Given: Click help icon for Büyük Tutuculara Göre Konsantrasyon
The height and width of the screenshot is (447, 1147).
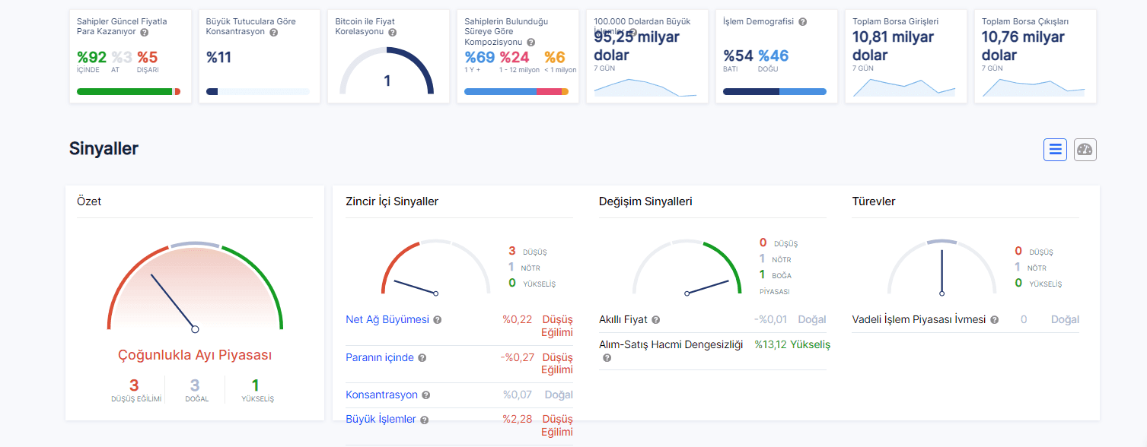Looking at the screenshot, I should click(274, 33).
